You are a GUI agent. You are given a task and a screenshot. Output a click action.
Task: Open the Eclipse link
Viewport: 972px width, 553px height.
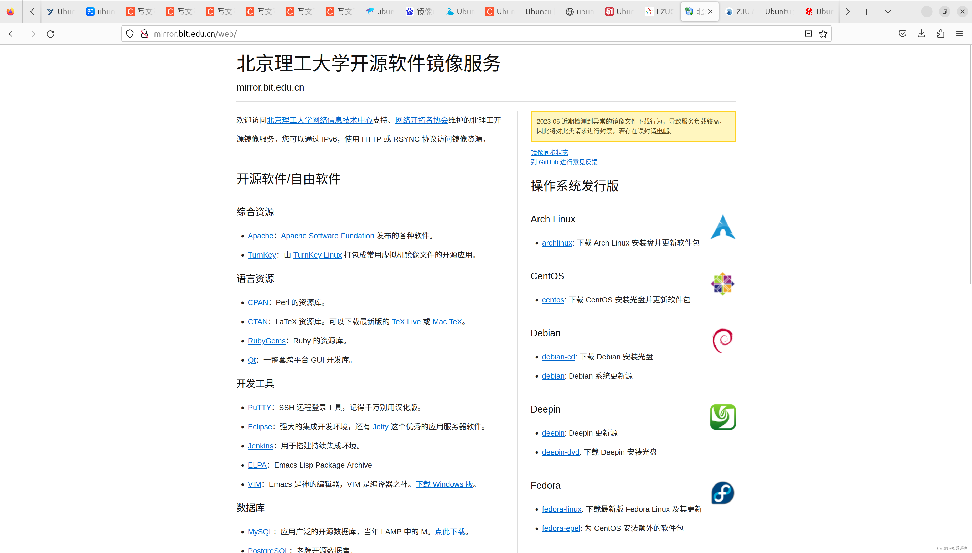pyautogui.click(x=260, y=427)
